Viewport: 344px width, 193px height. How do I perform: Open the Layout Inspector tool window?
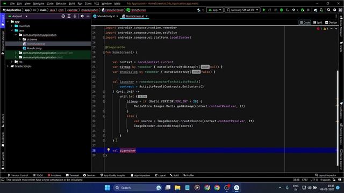(x=326, y=175)
